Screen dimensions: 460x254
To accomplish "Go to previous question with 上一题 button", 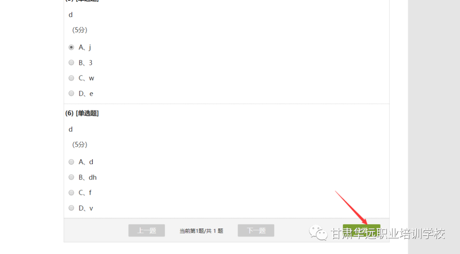I will coord(147,231).
